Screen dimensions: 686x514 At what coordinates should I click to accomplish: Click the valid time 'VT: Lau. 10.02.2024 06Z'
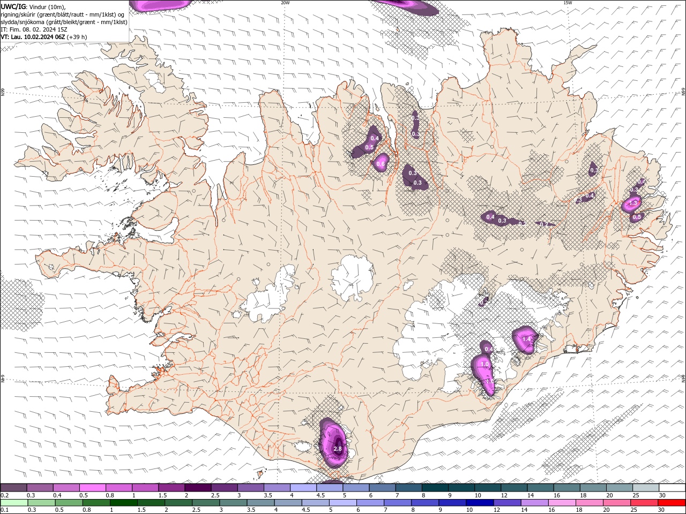coord(33,37)
